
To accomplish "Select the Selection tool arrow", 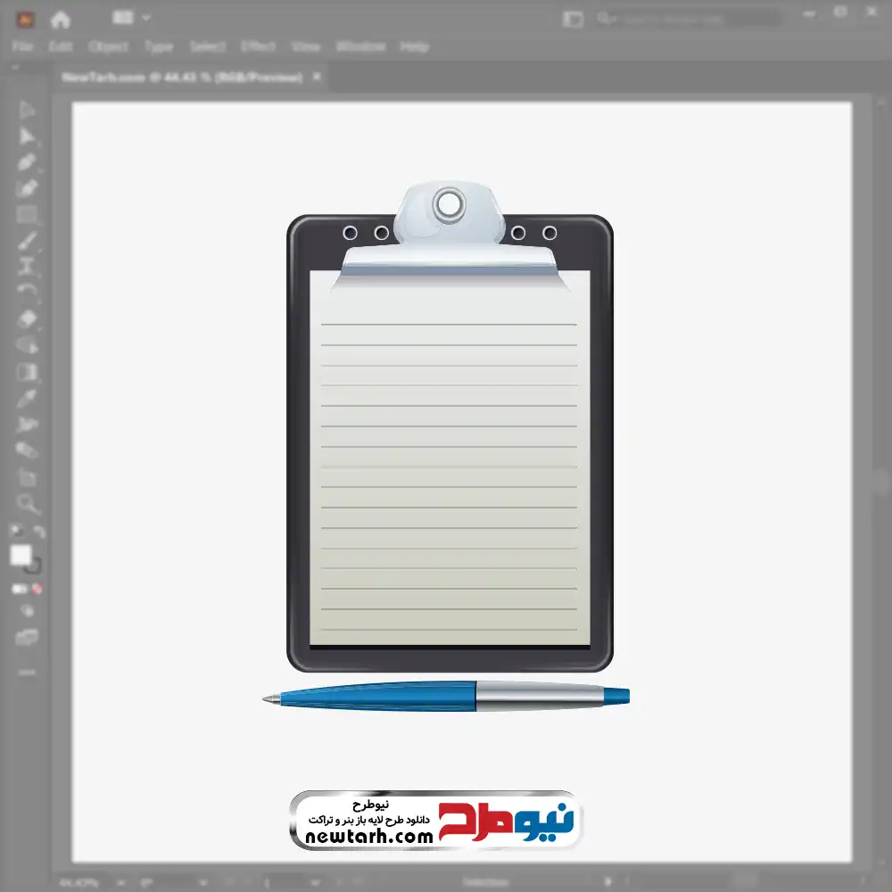I will [x=28, y=111].
